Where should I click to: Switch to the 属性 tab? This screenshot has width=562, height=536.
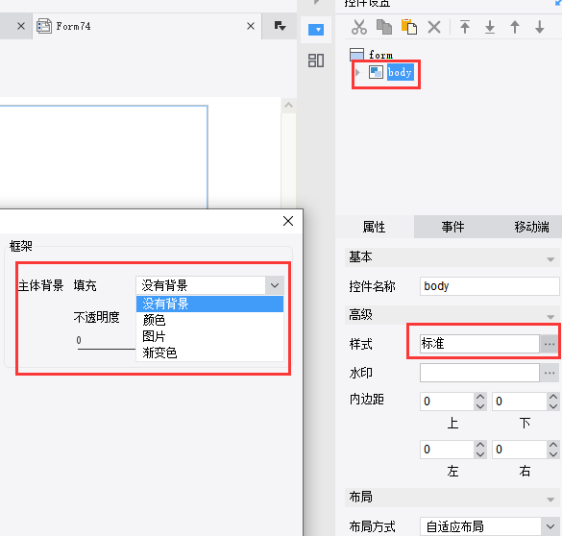click(x=375, y=227)
